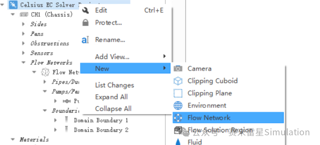Click the Camera icon in submenu
The width and height of the screenshot is (320, 145).
click(x=178, y=69)
